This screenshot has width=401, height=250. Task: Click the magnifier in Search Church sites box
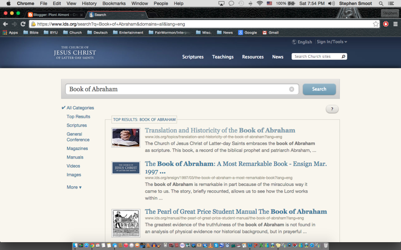(x=343, y=56)
